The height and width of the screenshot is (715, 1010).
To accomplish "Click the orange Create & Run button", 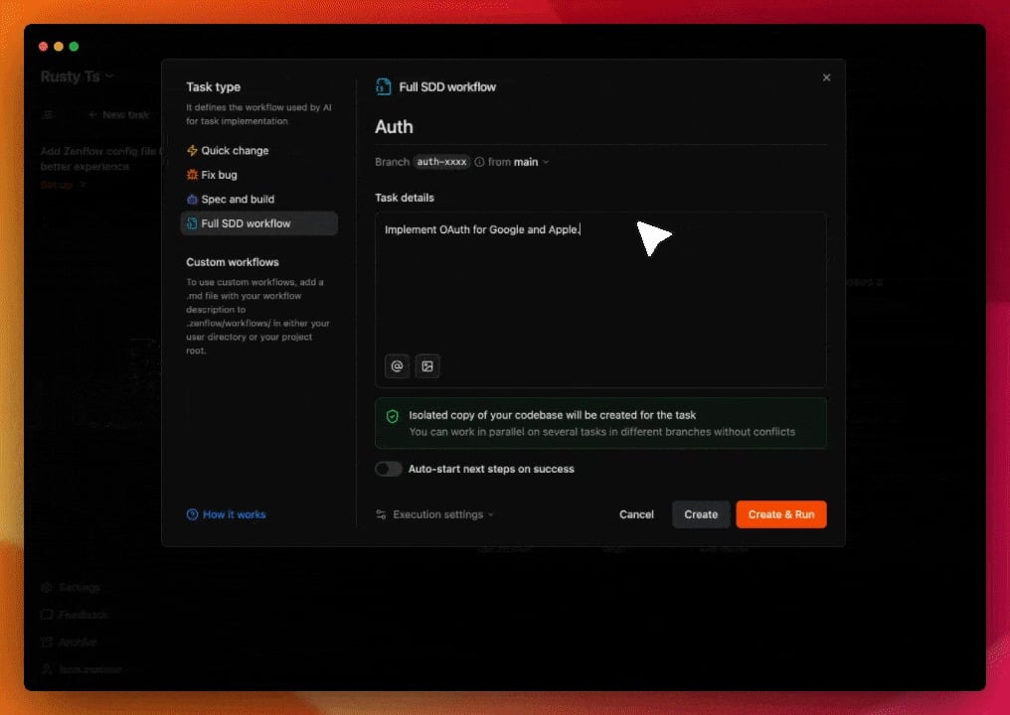I will pyautogui.click(x=780, y=514).
